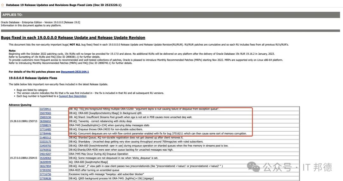The width and height of the screenshot is (343, 181).
Task: Click the Shardqkey uncached deqs description
Action: point(136,142)
